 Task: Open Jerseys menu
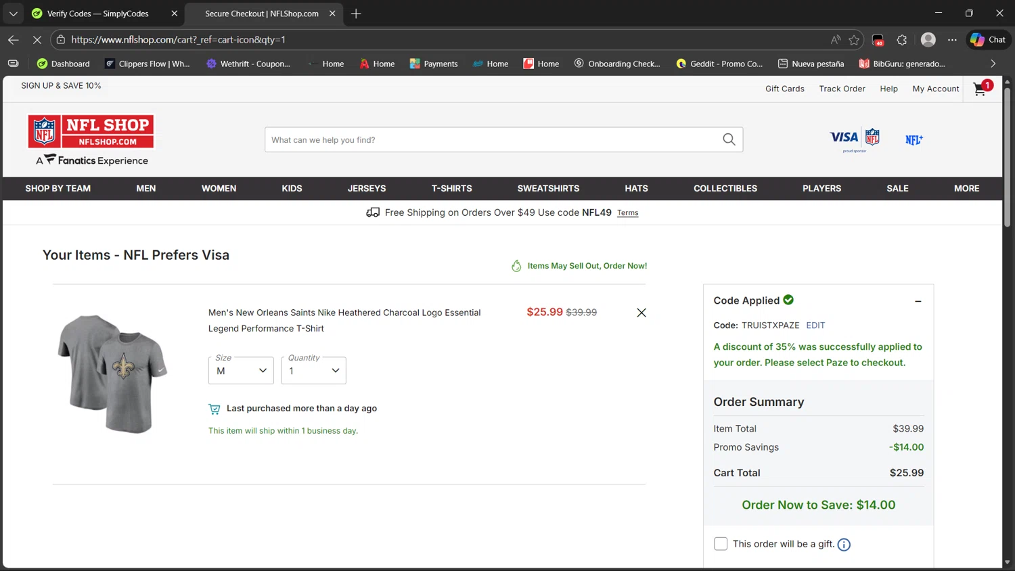pos(367,189)
